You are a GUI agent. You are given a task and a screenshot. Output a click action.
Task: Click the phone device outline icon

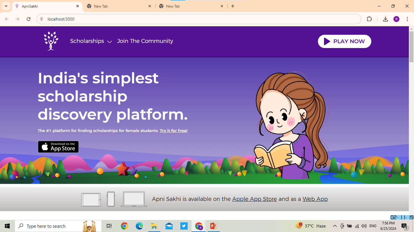(x=111, y=199)
